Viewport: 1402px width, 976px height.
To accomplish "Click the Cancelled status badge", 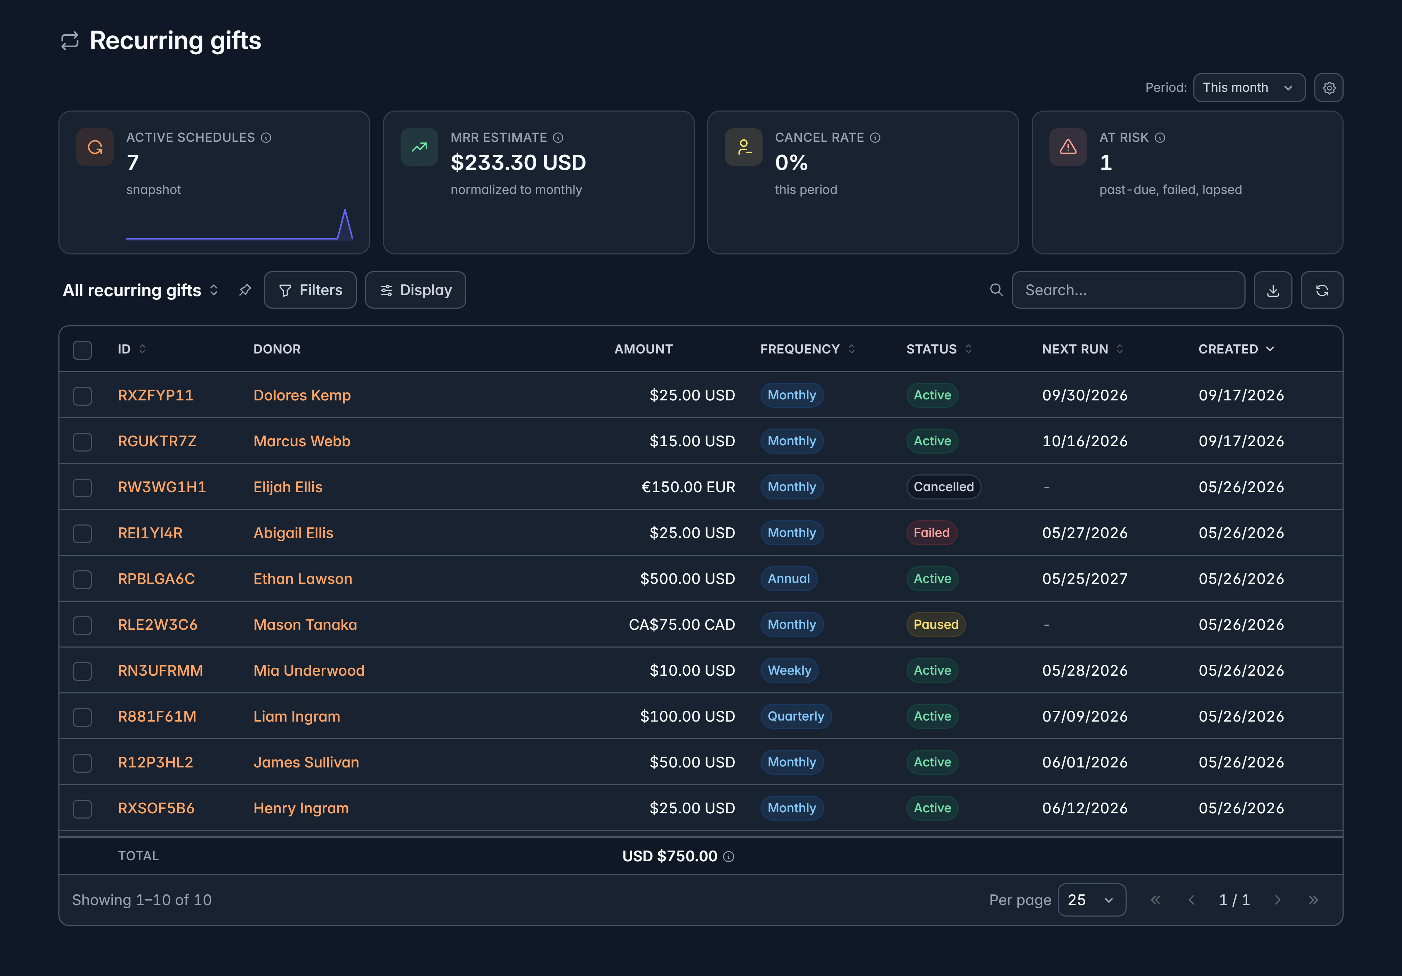I will tap(943, 487).
